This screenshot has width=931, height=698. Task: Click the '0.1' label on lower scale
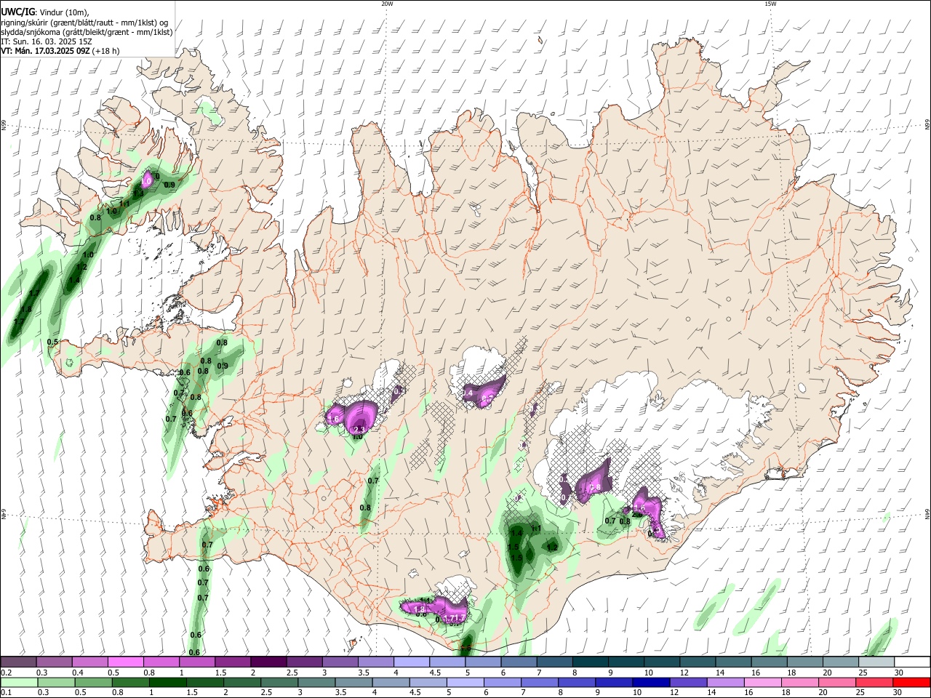(x=6, y=693)
